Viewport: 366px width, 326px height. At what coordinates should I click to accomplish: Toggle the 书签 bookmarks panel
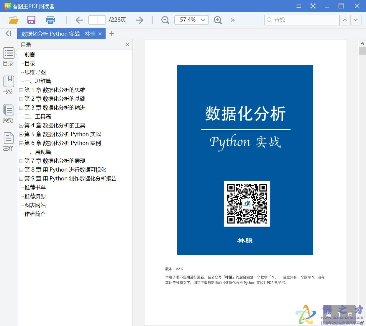click(x=8, y=84)
